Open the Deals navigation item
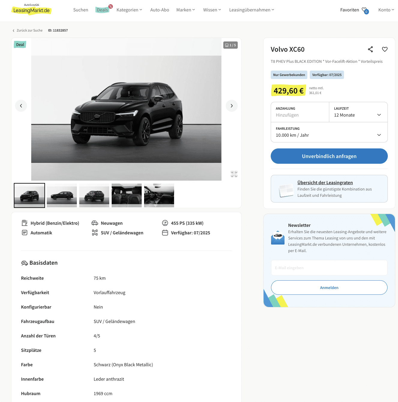Image resolution: width=398 pixels, height=402 pixels. point(102,10)
